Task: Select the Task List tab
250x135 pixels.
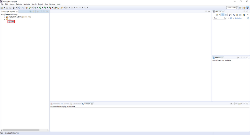Action: point(218,11)
